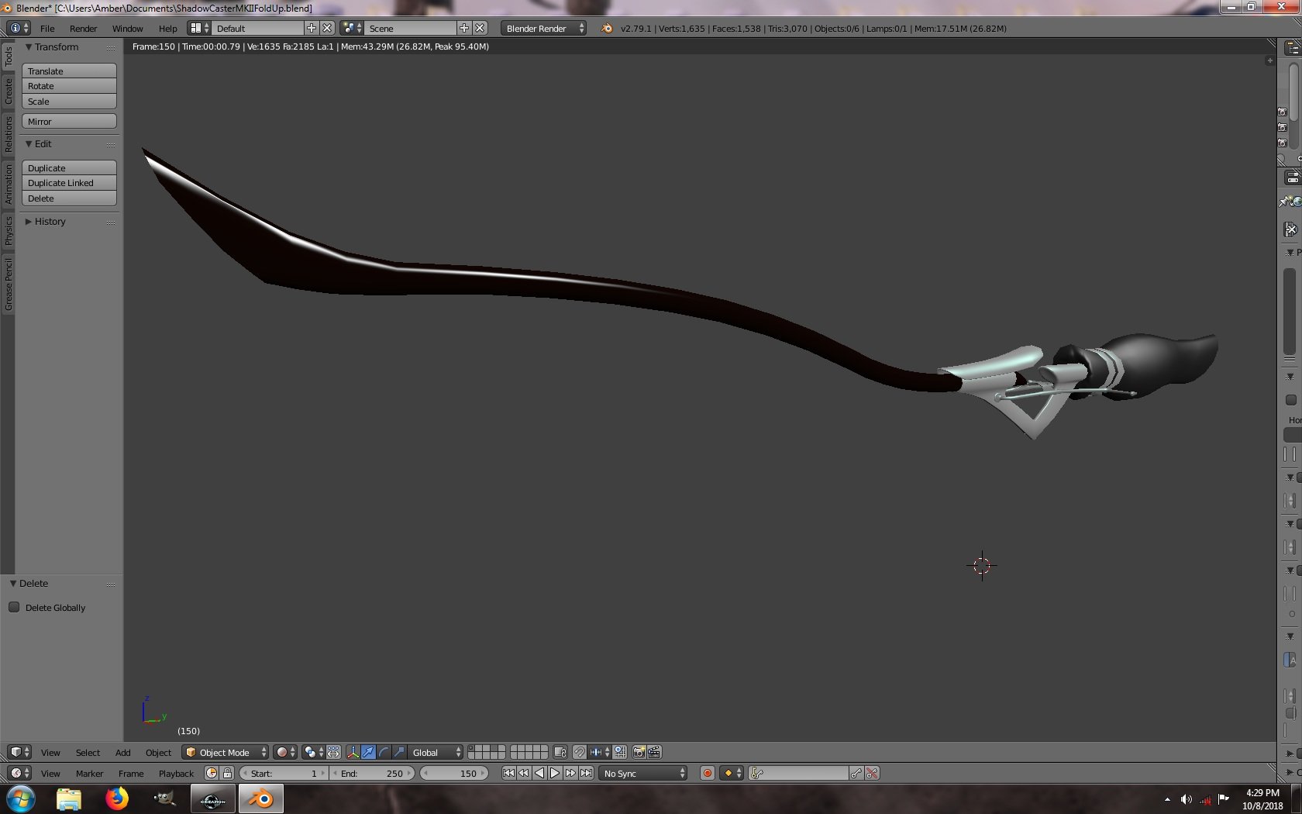Switch to the Animation tab

[x=8, y=184]
